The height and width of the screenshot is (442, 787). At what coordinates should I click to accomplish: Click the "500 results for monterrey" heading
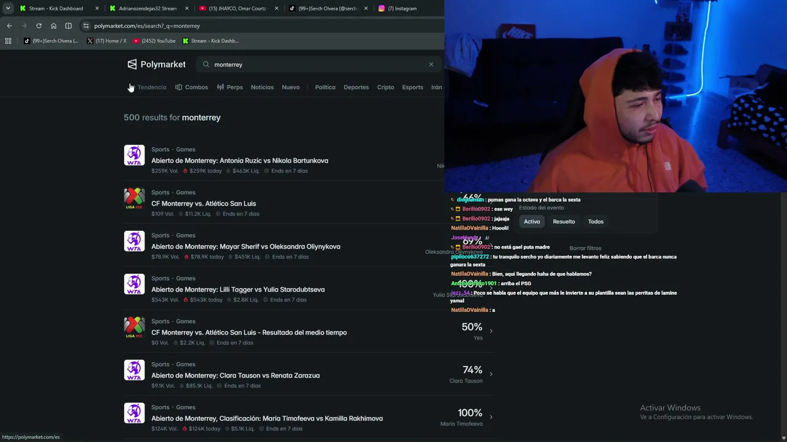(x=172, y=117)
